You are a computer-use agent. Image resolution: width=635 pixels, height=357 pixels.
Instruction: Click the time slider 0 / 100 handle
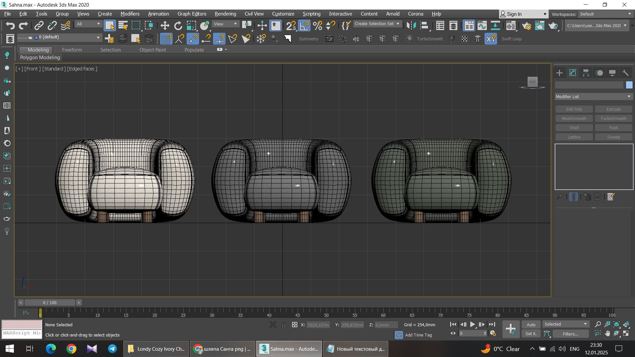click(x=50, y=302)
